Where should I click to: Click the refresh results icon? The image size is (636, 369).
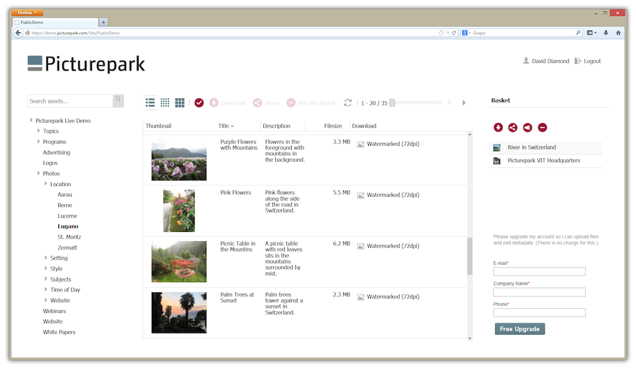coord(348,103)
